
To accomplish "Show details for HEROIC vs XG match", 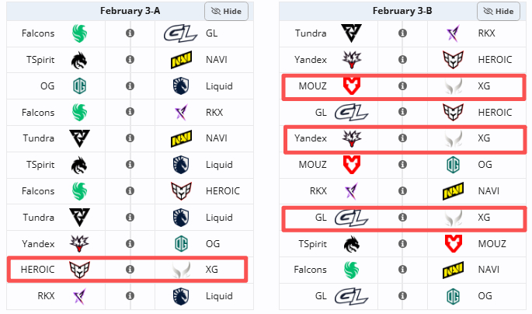I will [x=130, y=270].
